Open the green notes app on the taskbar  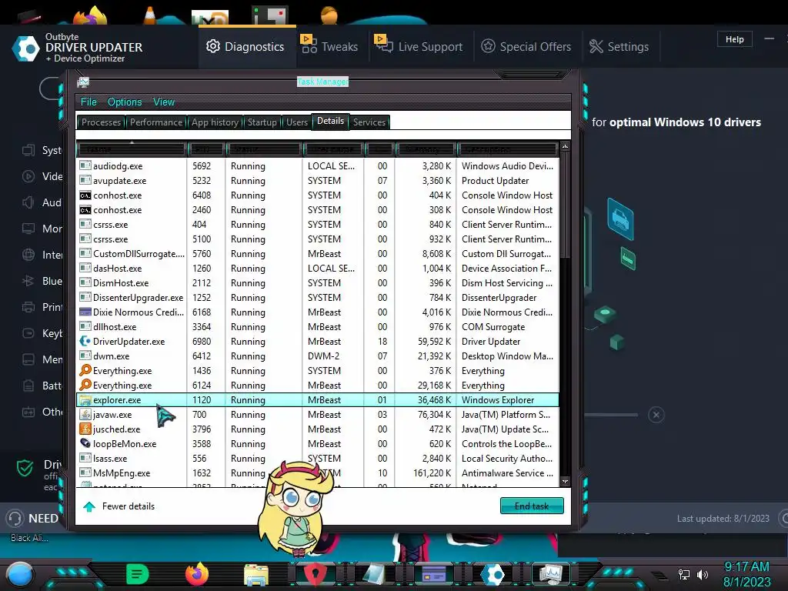pyautogui.click(x=137, y=574)
